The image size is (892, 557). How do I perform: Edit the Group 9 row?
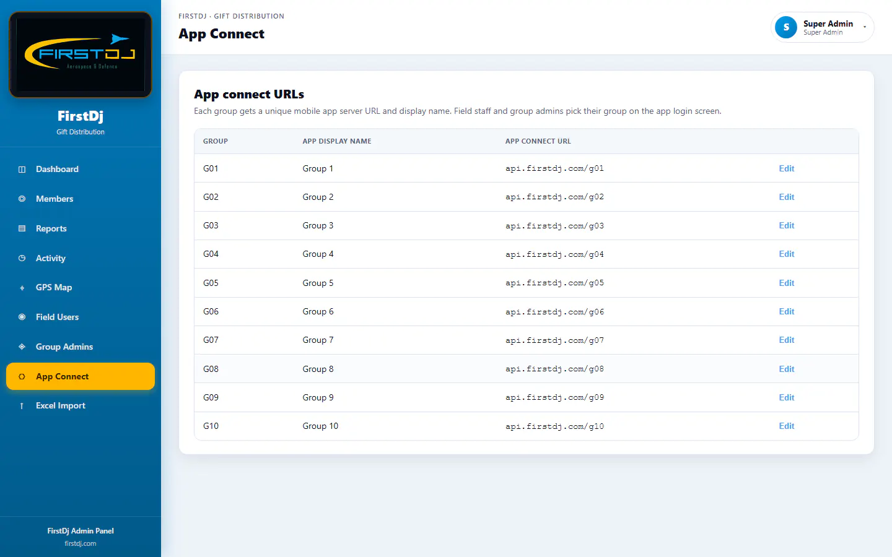[x=787, y=397]
